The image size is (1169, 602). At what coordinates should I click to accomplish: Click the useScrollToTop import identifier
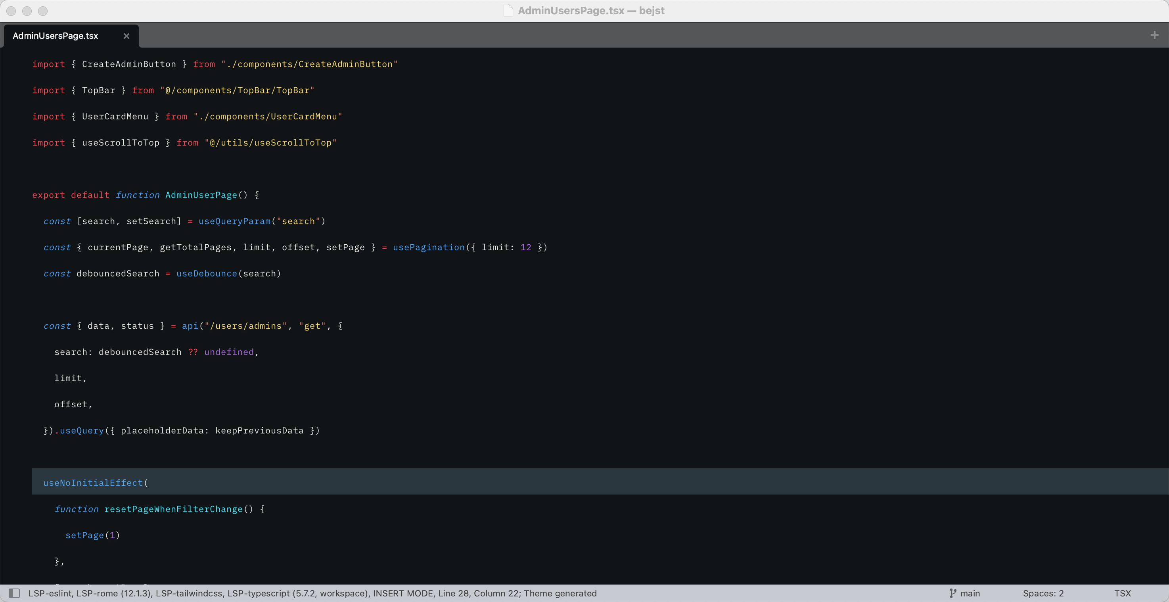coord(121,142)
